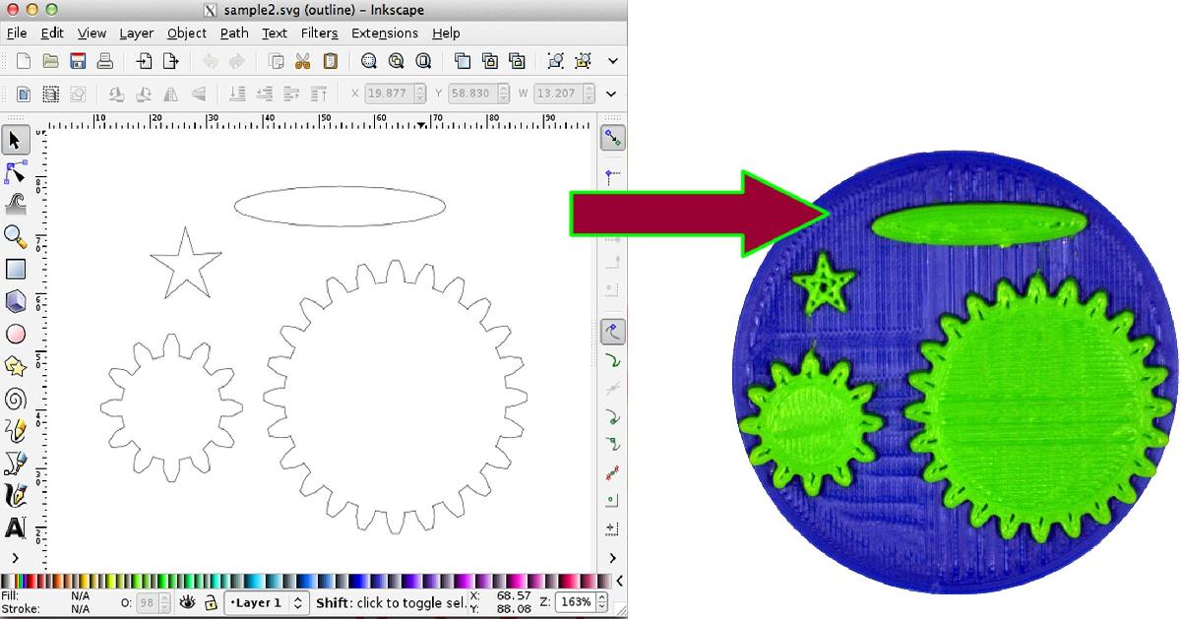
Task: Click the zoom percentage field showing 163%
Action: [575, 602]
